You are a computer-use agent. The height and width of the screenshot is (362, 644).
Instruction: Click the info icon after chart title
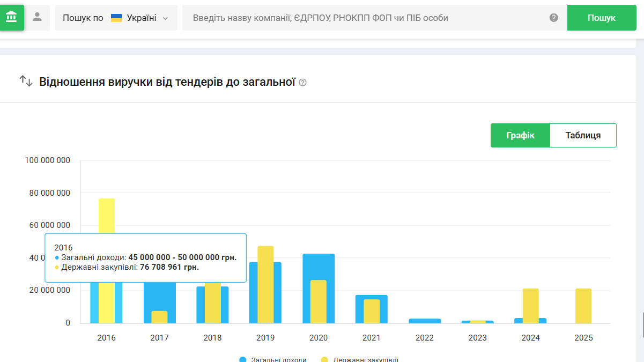(x=303, y=83)
